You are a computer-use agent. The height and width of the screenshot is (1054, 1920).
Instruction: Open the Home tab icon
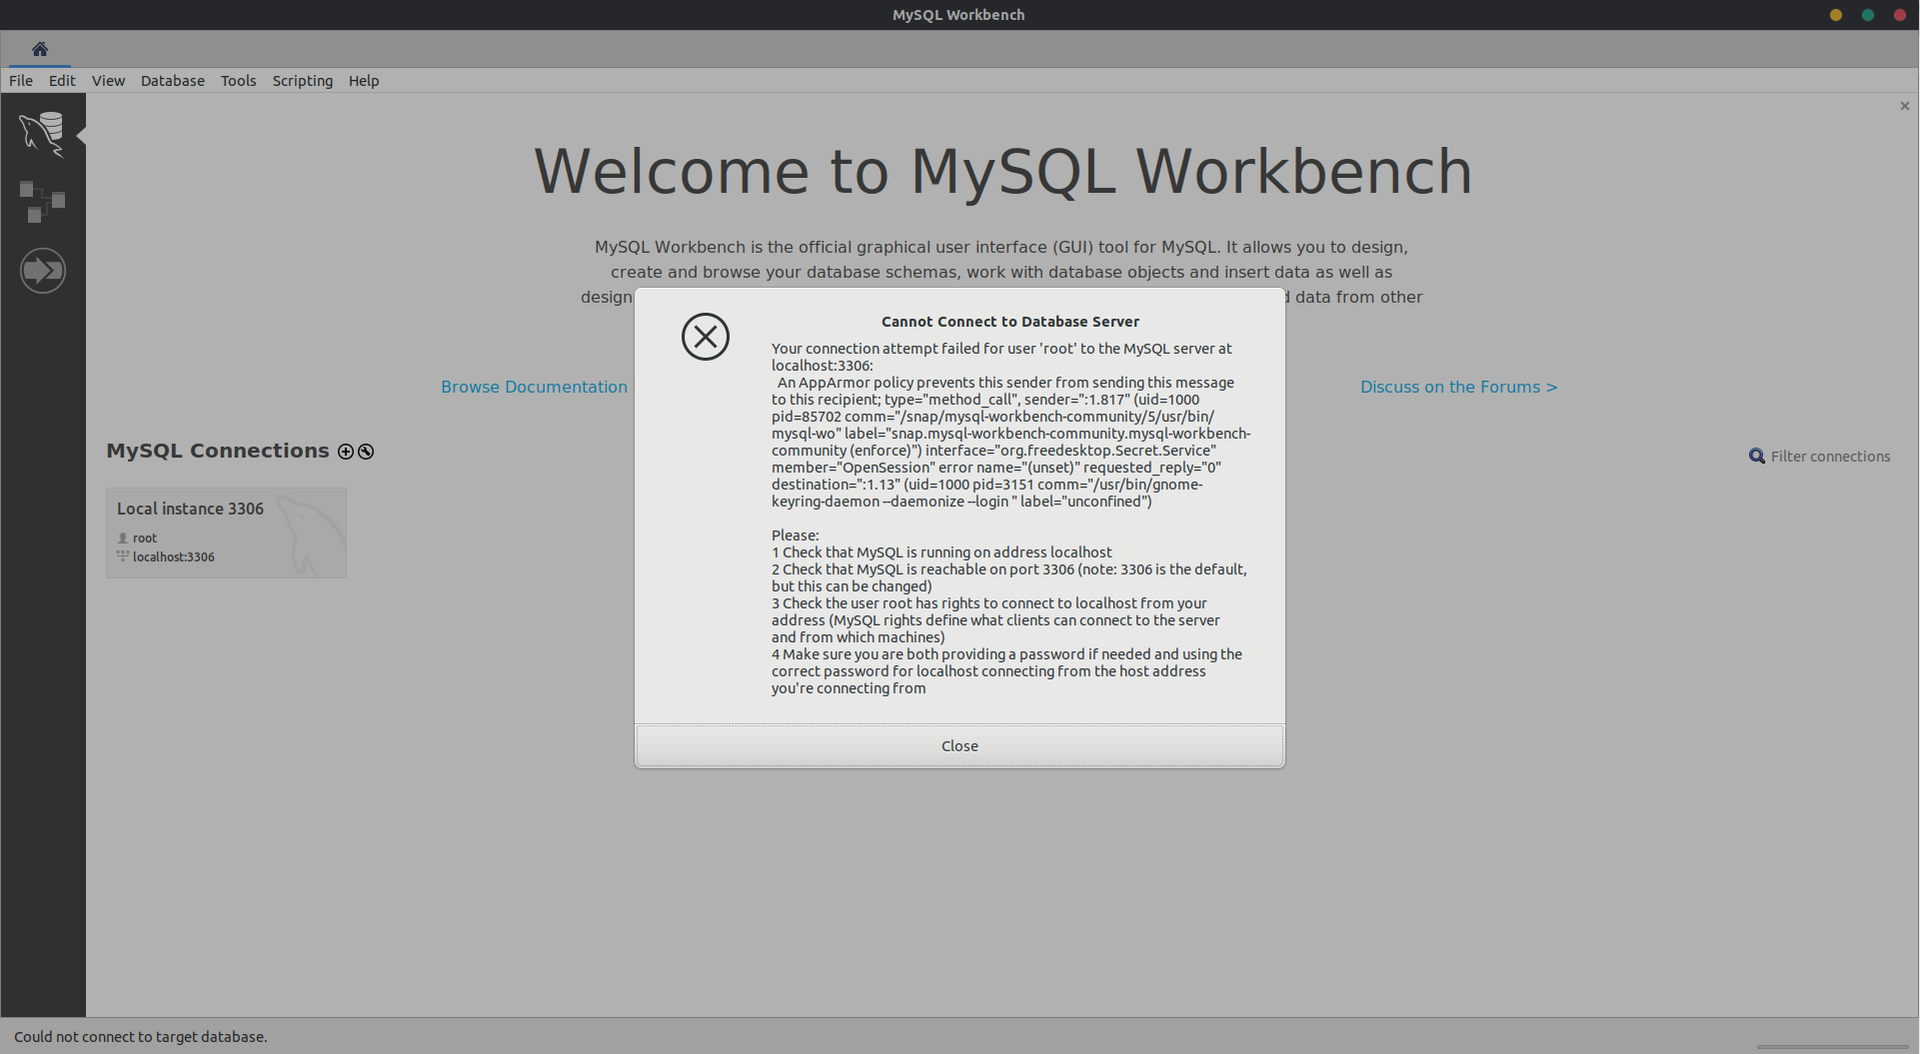pyautogui.click(x=40, y=49)
